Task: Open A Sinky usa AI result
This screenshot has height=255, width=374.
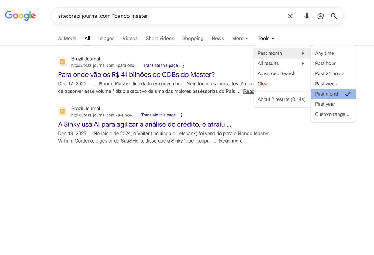Action: [145, 124]
